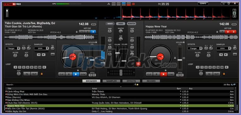Set a 32-beat loop on right deck
Viewport: 241px width, 115px height.
point(222,67)
